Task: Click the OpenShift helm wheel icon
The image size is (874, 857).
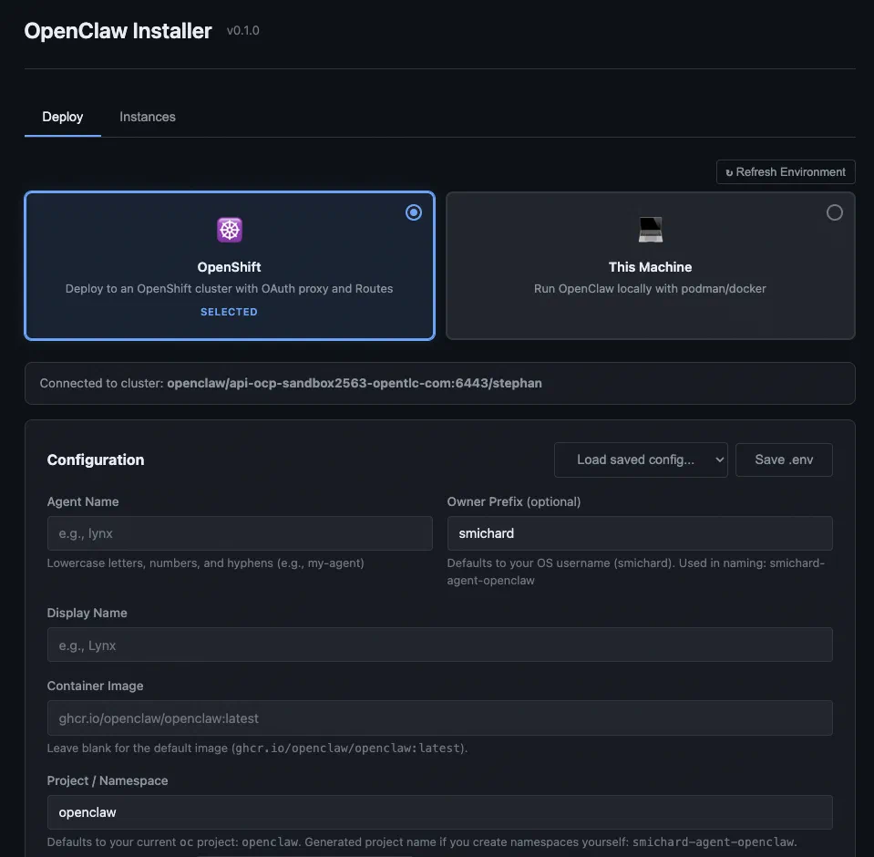Action: (229, 230)
